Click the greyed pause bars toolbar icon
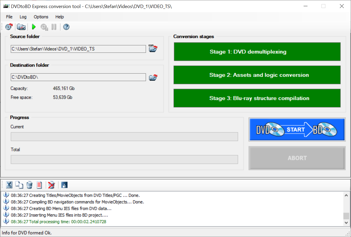 tap(54, 27)
